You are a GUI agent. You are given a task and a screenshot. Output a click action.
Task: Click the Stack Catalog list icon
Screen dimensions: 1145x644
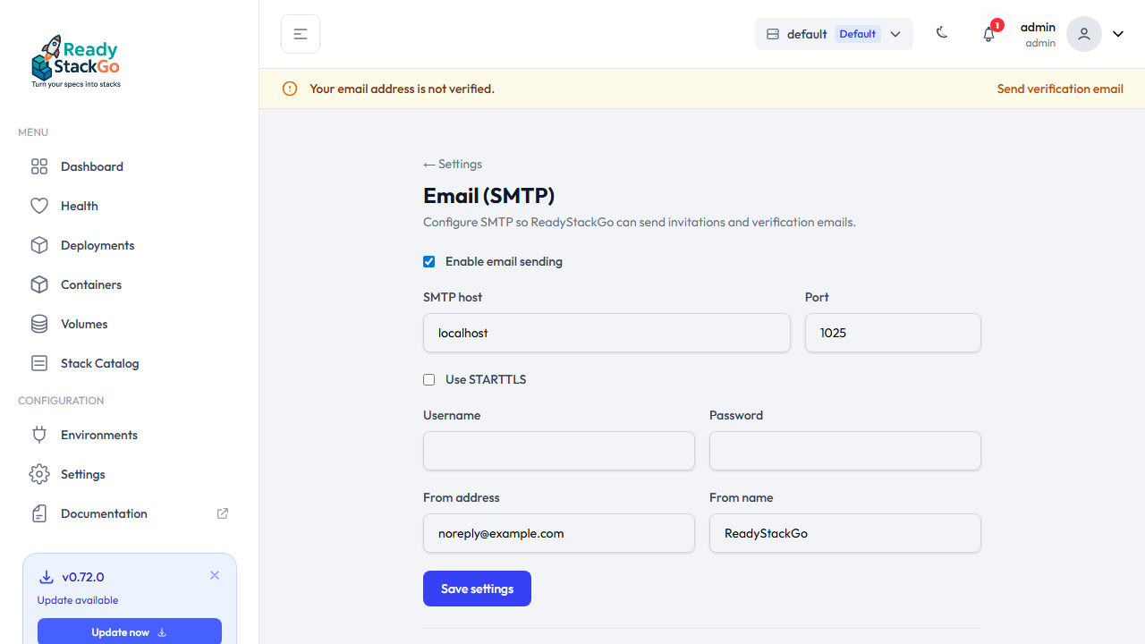click(39, 363)
